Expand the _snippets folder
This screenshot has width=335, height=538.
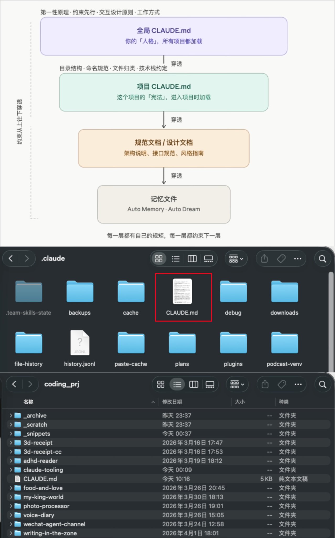tap(11, 434)
